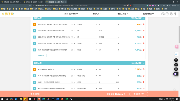Screen dimensions: 180x101
Task: Switch to the first browser tab
Action: click(11, 2)
